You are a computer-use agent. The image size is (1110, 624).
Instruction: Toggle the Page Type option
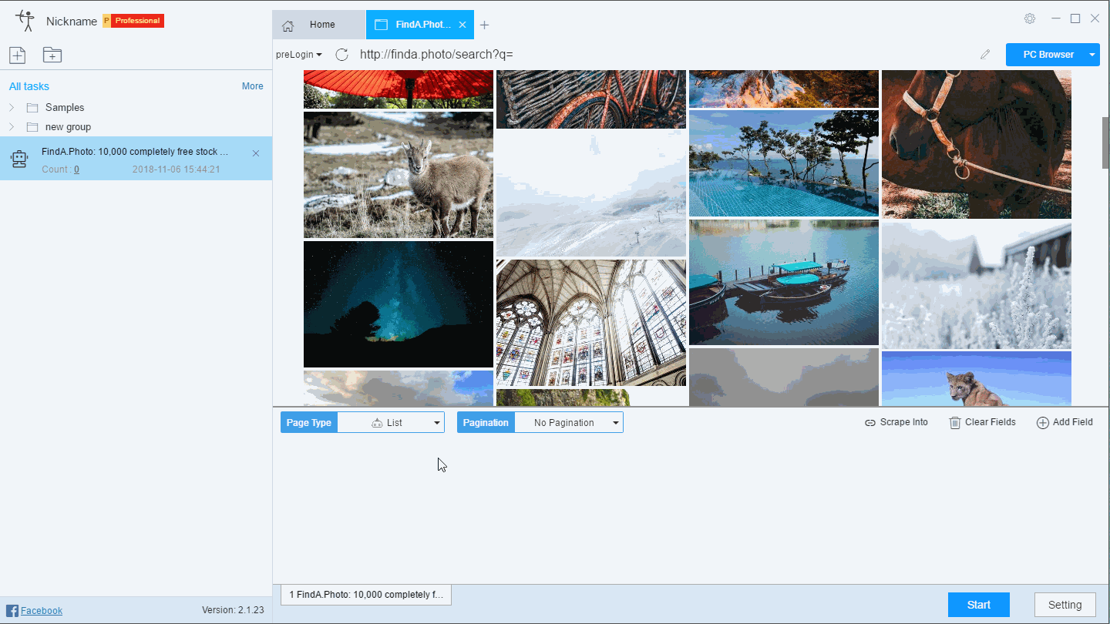(x=308, y=422)
